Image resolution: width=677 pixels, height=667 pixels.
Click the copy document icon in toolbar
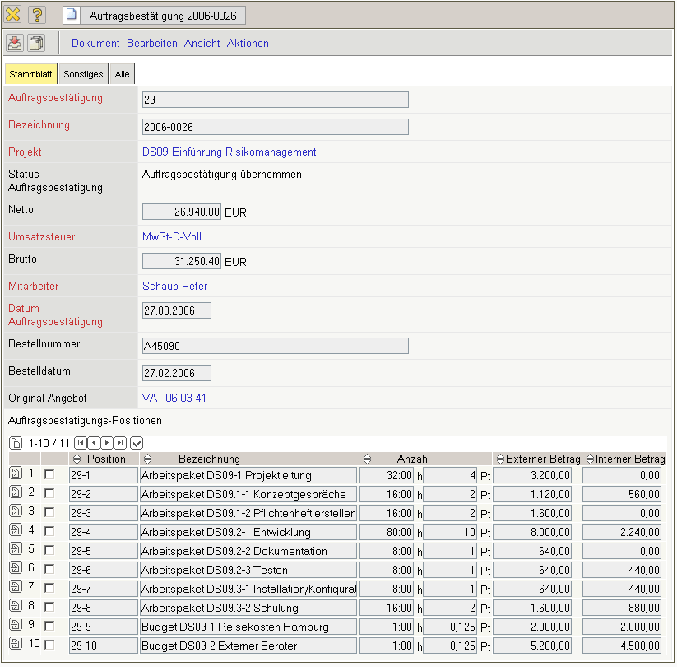point(36,44)
